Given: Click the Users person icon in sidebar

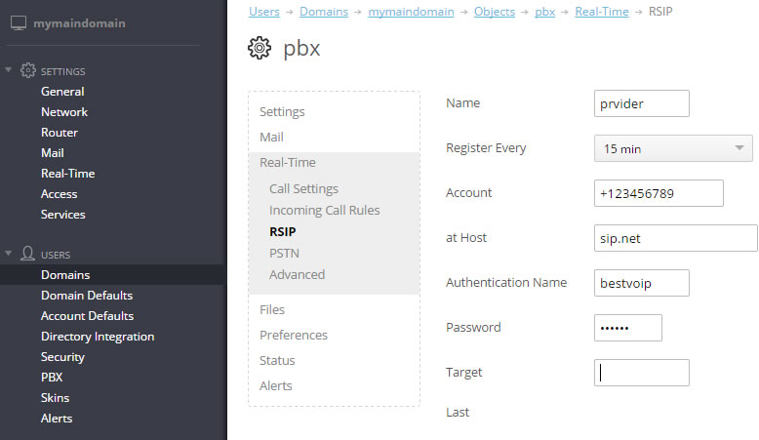Looking at the screenshot, I should [x=27, y=254].
